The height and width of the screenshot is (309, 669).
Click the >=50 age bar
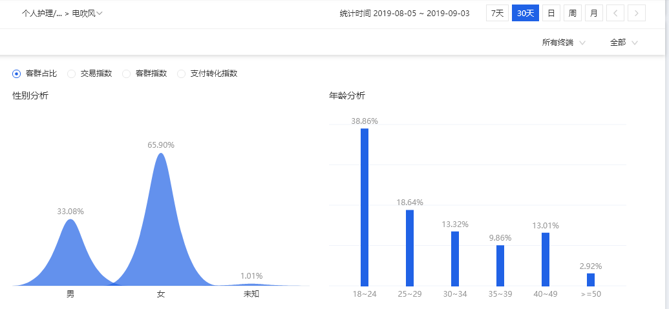(591, 279)
